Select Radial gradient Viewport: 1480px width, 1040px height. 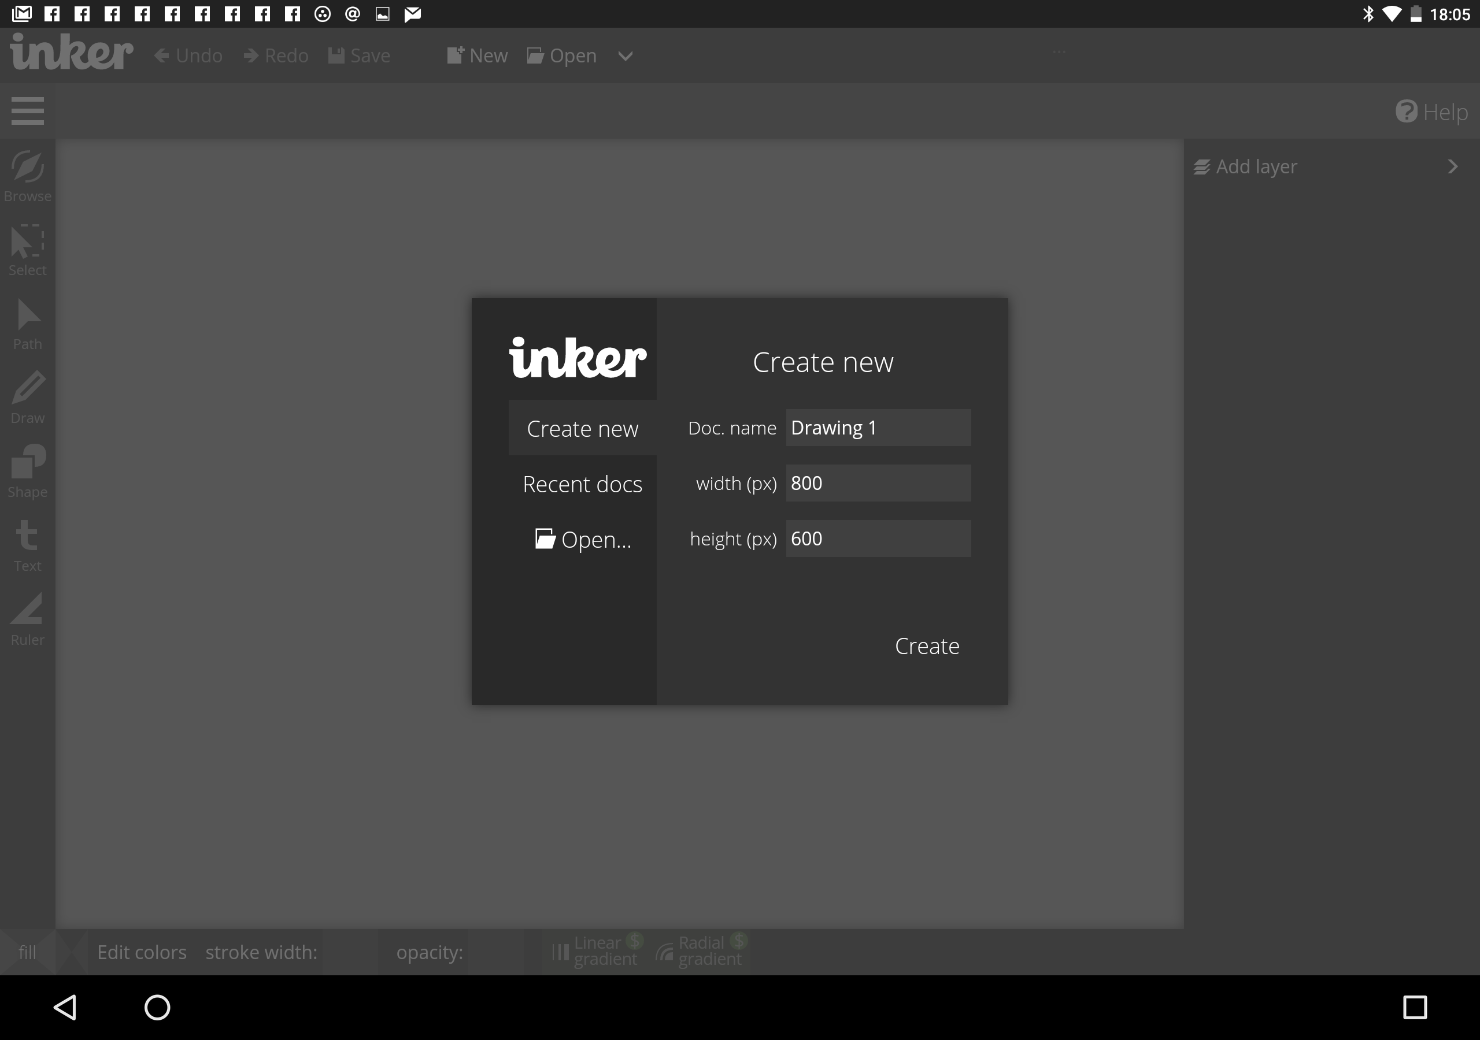tap(701, 951)
